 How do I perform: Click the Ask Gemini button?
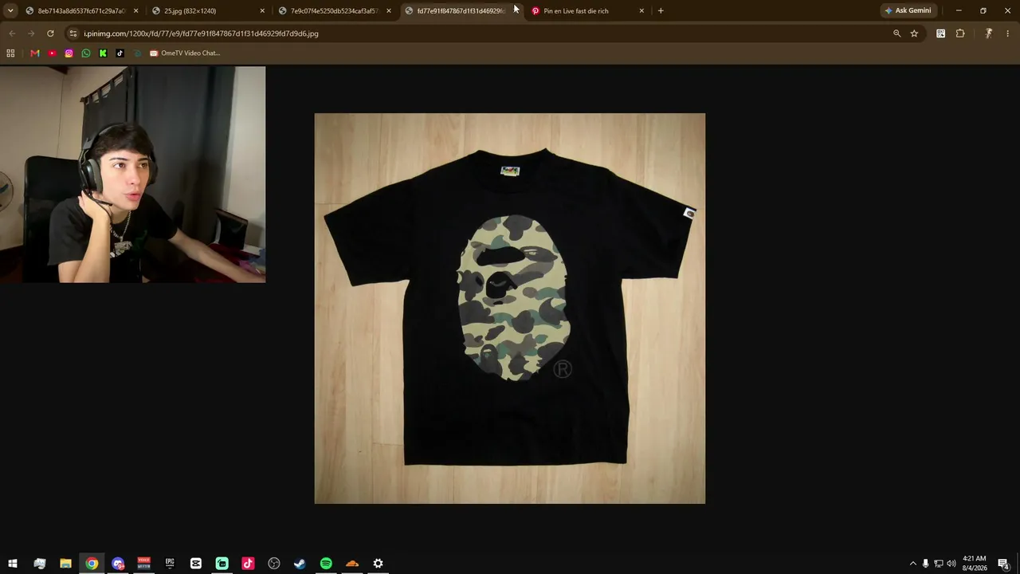tap(908, 11)
